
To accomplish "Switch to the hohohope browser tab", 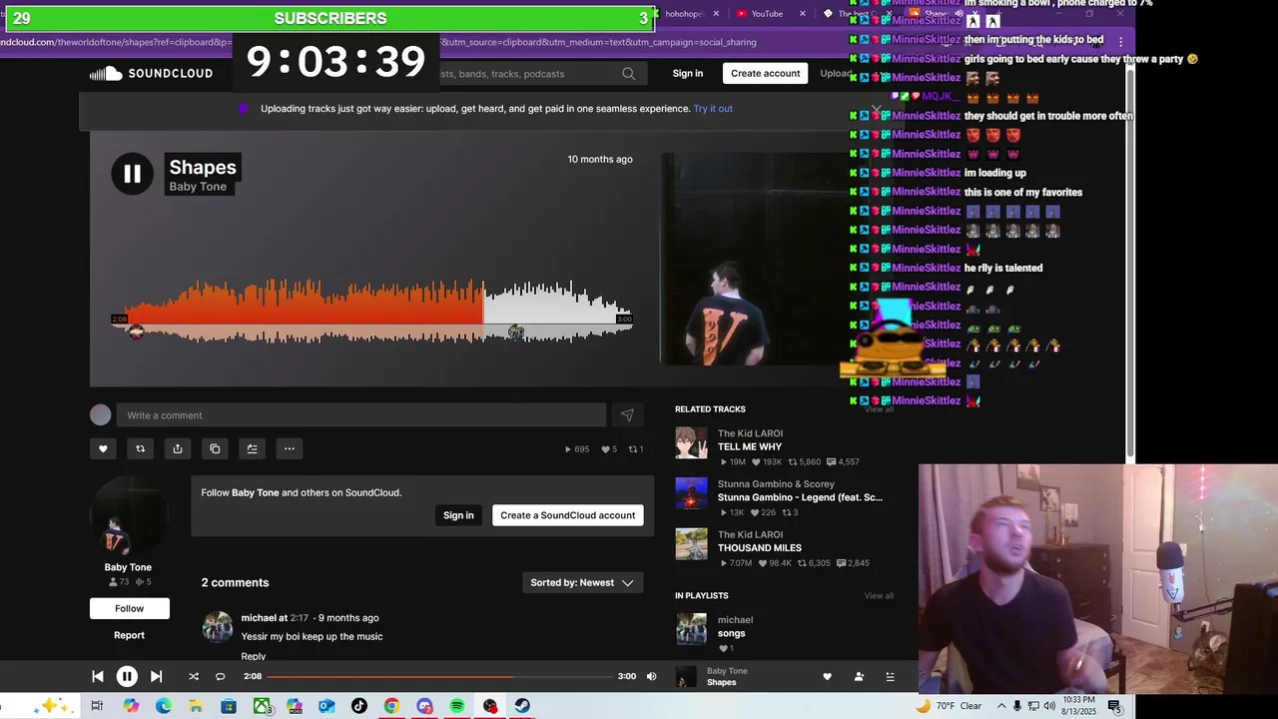I will coord(685,14).
